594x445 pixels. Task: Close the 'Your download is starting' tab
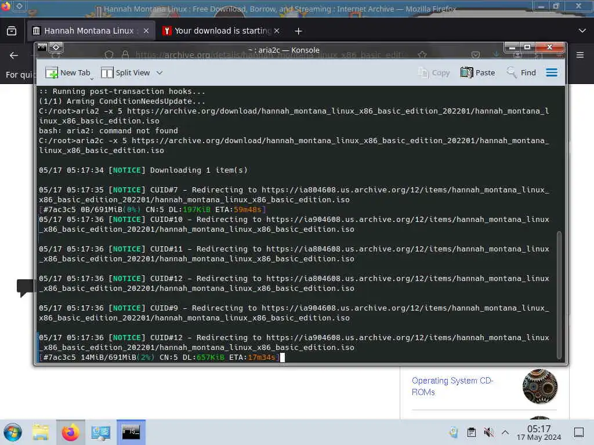(x=277, y=31)
